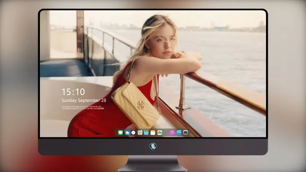Click the Sunday September 28 date text

[84, 100]
